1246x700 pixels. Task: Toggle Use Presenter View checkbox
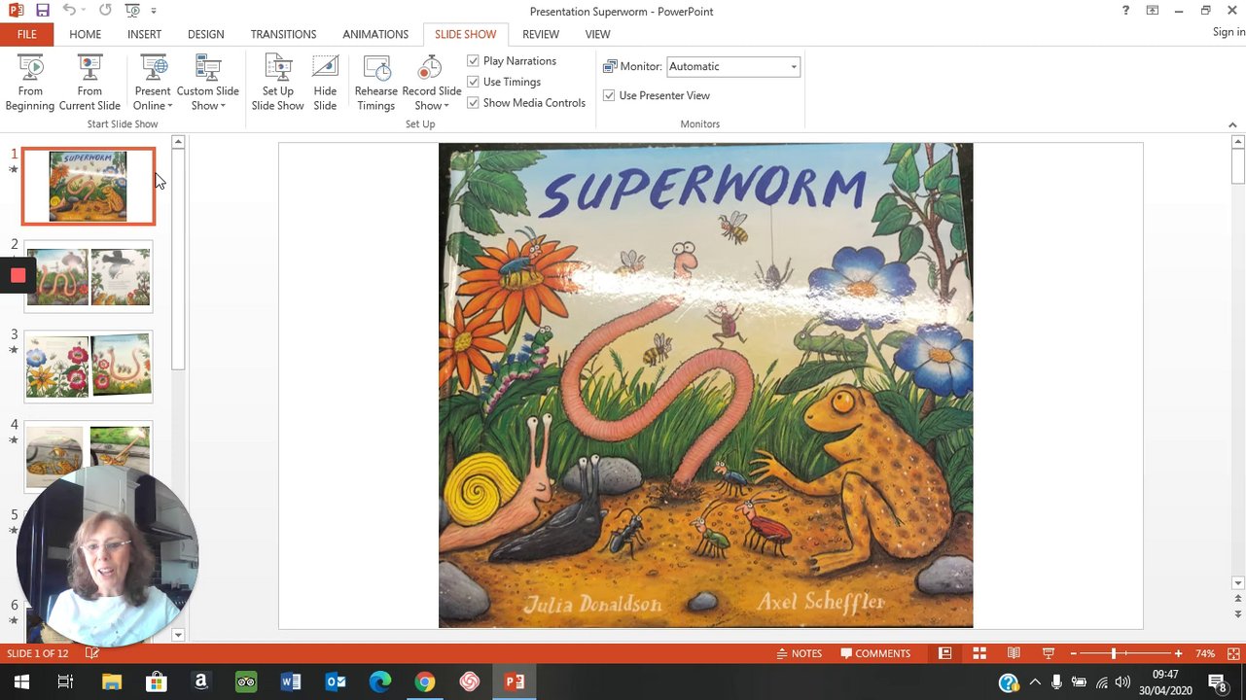[x=609, y=95]
